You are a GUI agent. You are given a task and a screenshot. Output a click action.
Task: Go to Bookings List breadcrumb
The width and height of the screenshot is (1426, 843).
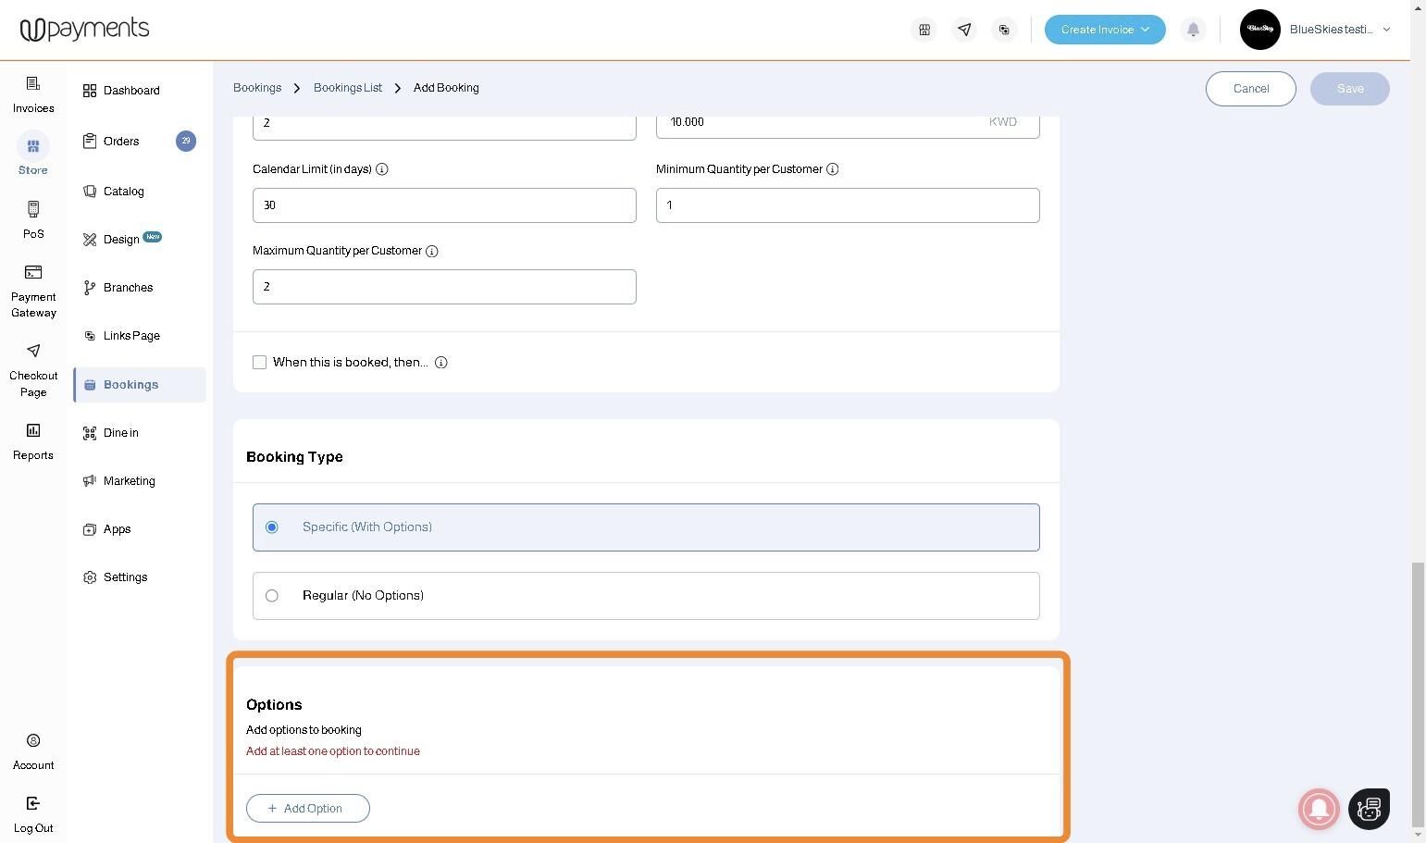[x=347, y=88]
